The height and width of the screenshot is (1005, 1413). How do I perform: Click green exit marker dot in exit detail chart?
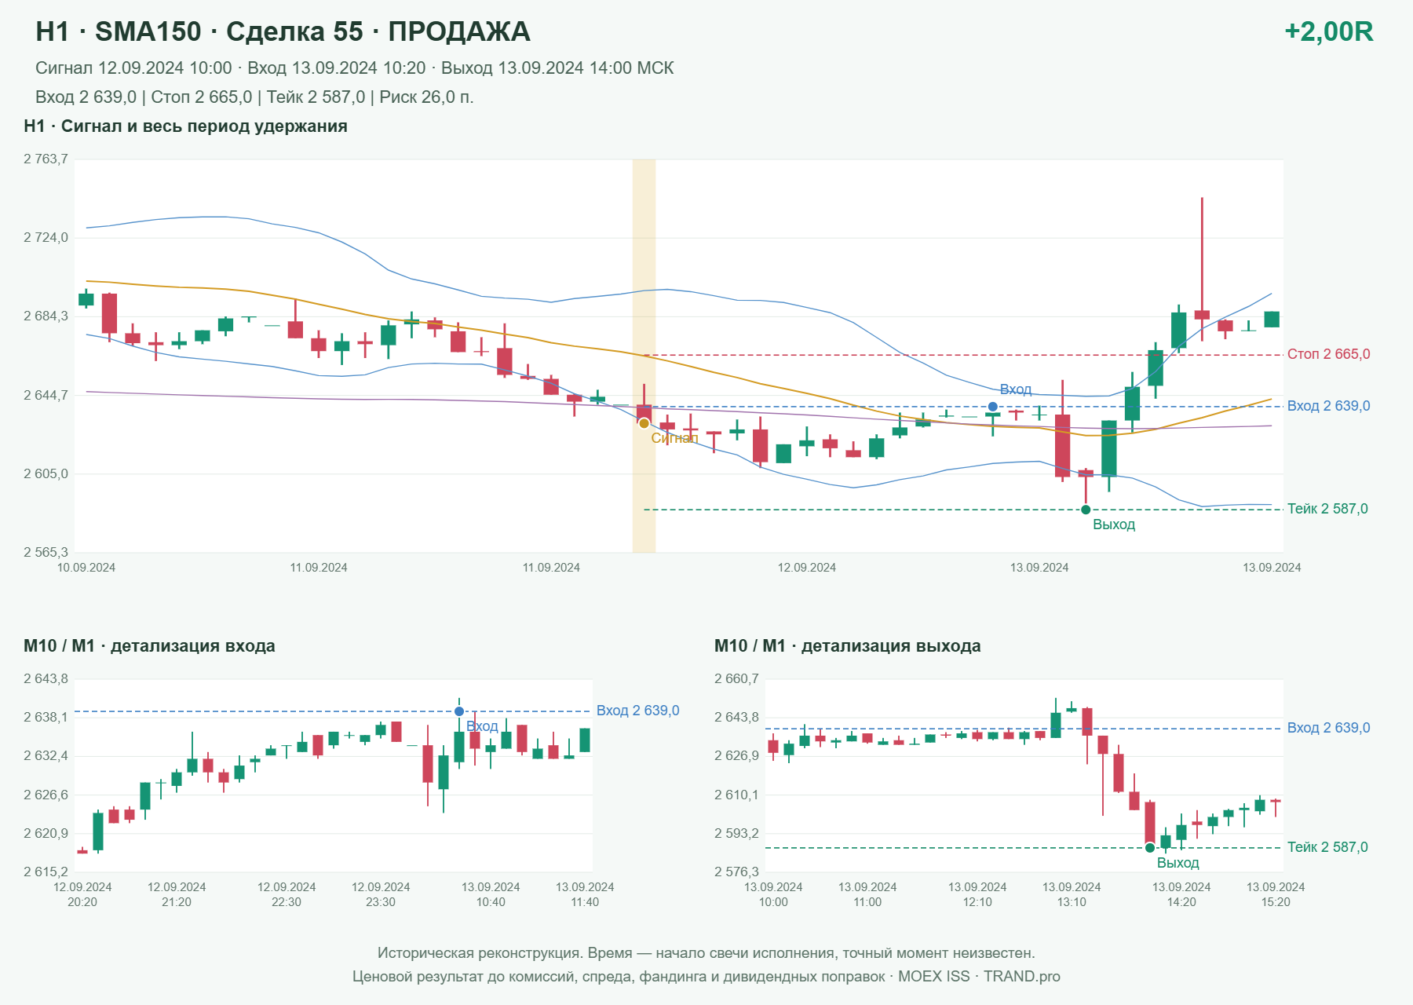point(1150,847)
